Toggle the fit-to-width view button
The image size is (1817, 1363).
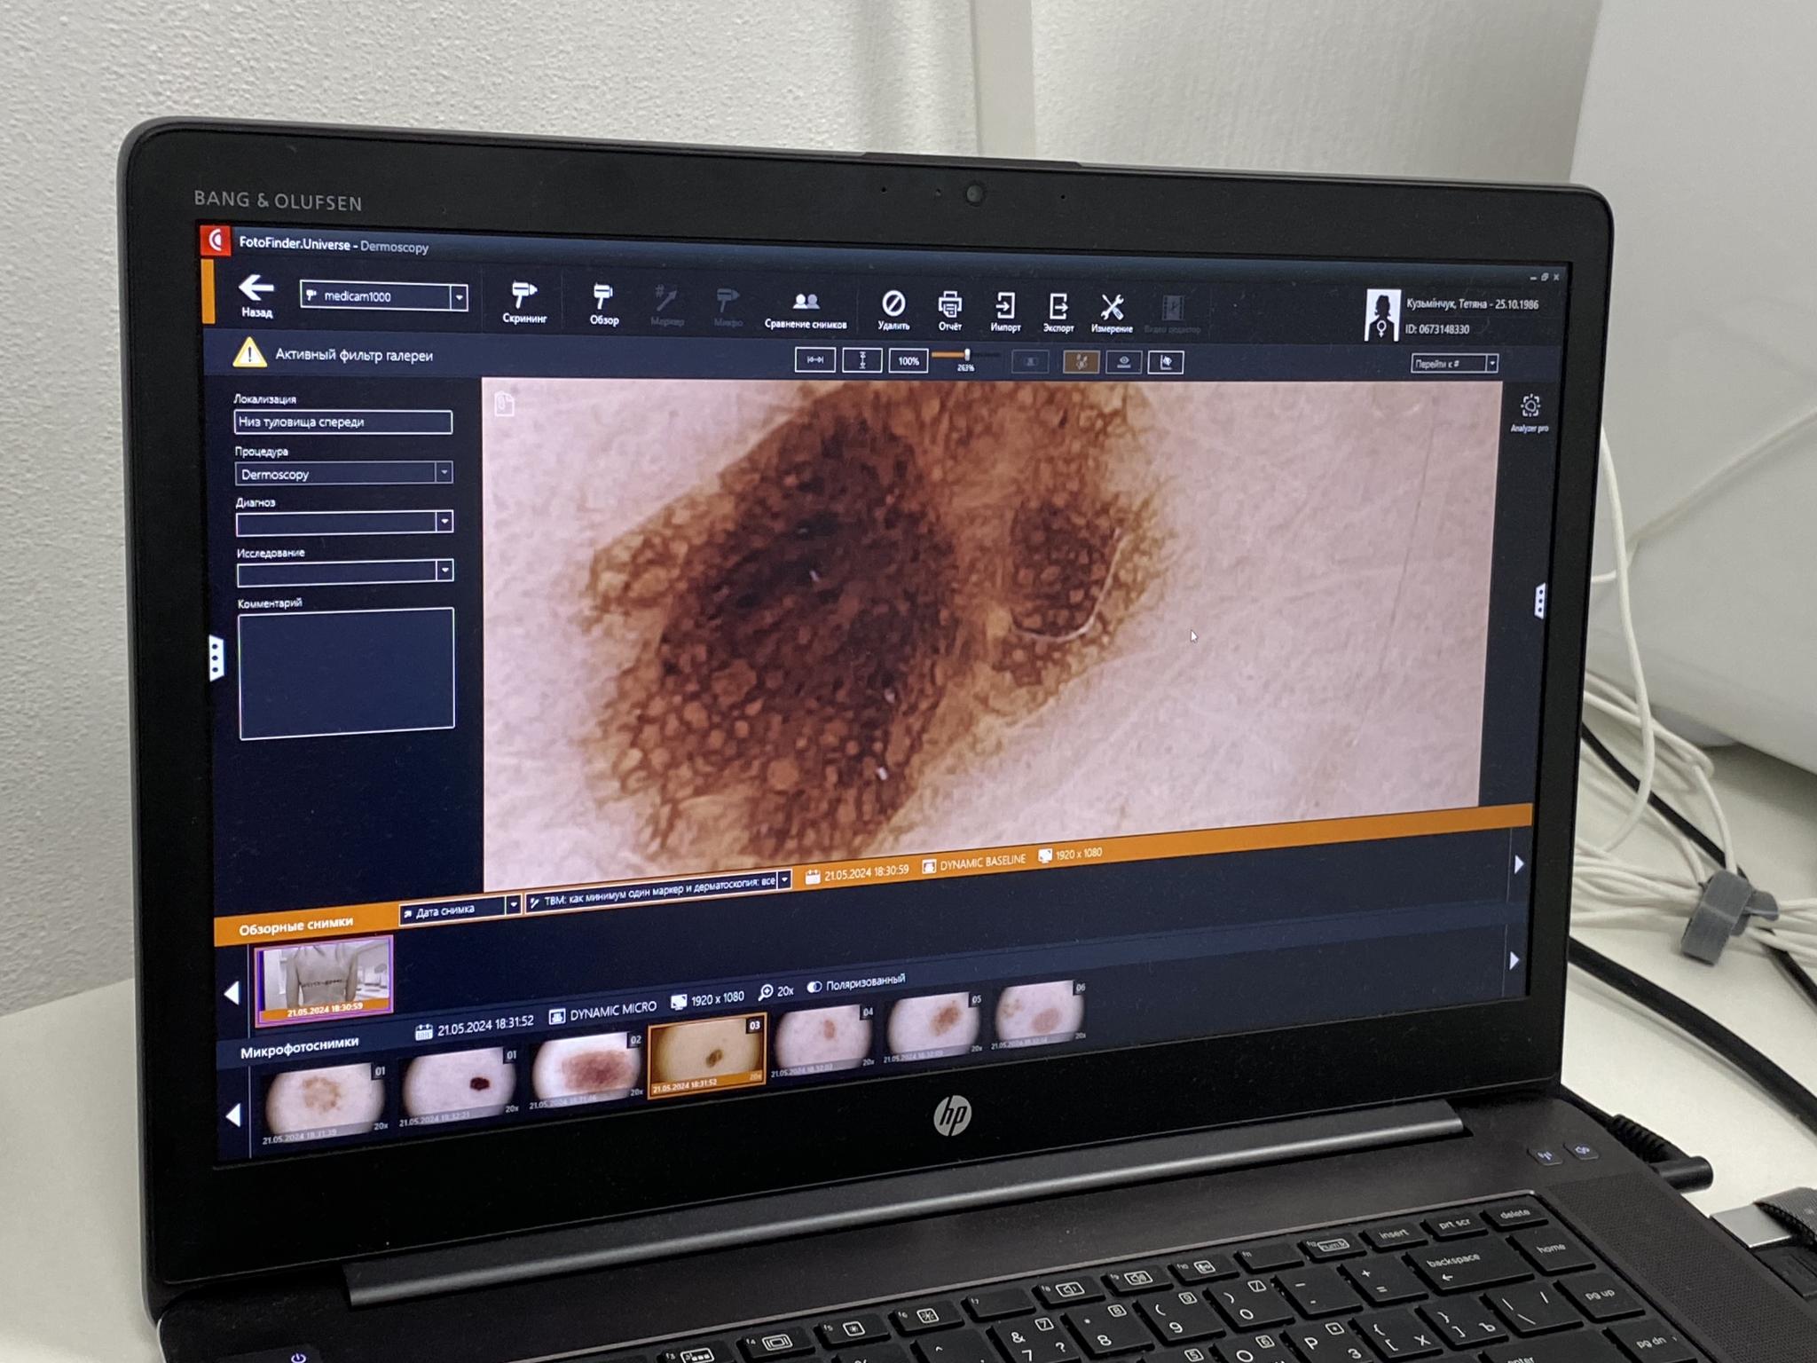(814, 359)
